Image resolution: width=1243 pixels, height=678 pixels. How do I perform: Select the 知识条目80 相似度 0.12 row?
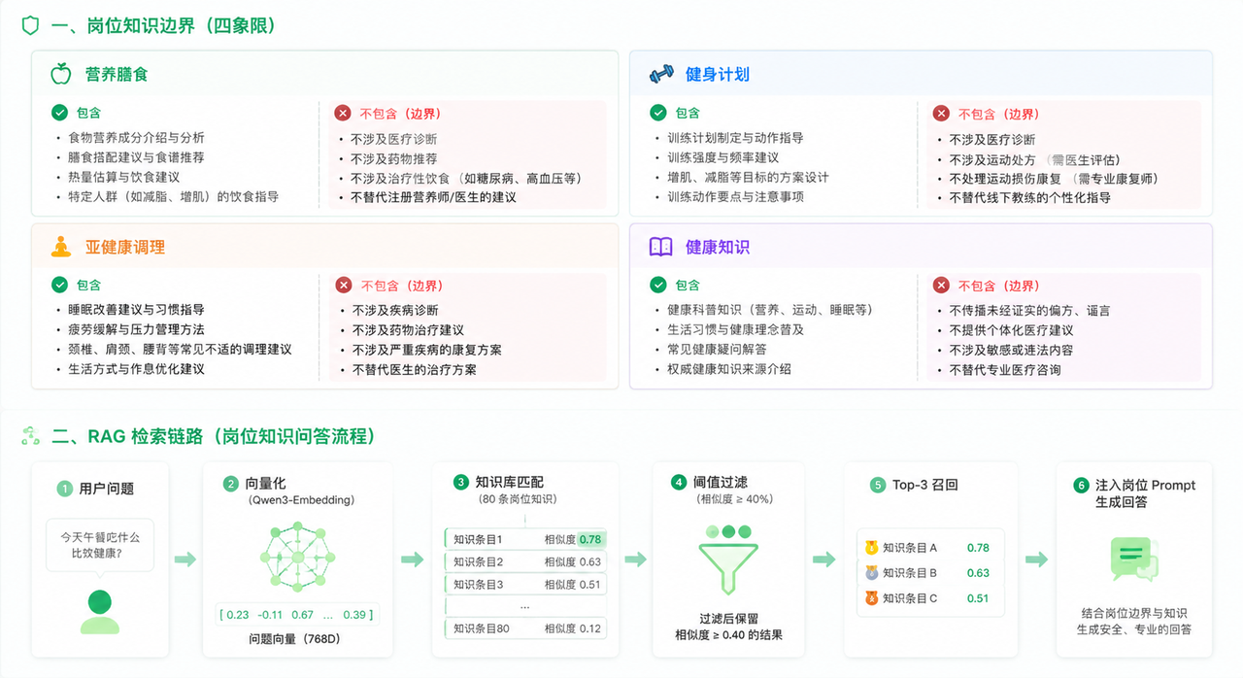(x=525, y=628)
